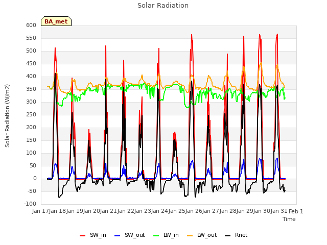Click the Jan 20 x-axis date label
Screen dimensions: 327x245
(x=91, y=211)
